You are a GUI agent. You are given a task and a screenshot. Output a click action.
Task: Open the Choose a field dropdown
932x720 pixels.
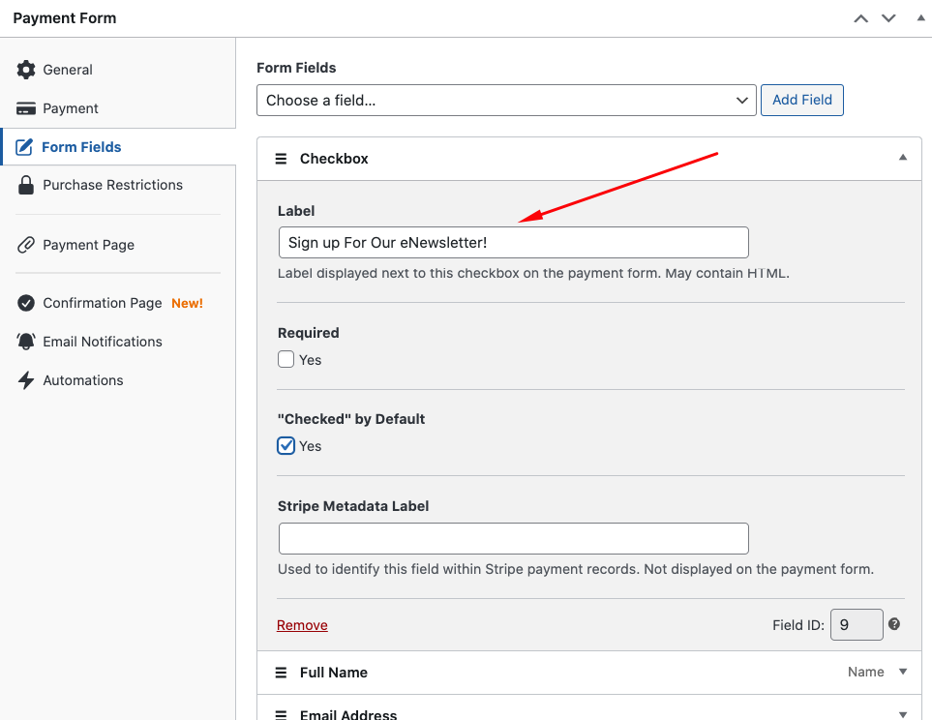(505, 101)
